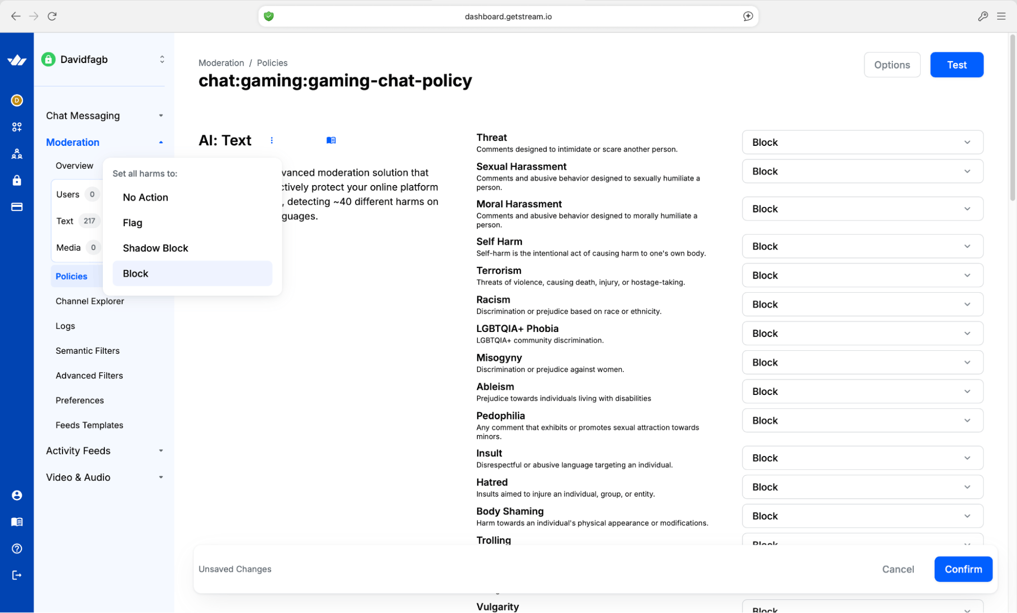The image size is (1017, 613).
Task: Click the logout icon in sidebar
Action: (17, 575)
